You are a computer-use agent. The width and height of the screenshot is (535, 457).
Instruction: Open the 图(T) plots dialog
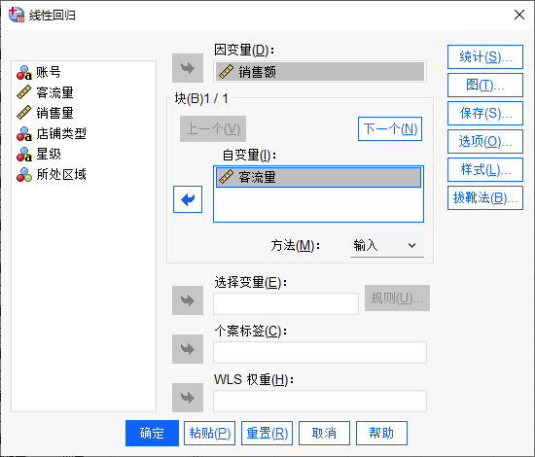point(485,85)
